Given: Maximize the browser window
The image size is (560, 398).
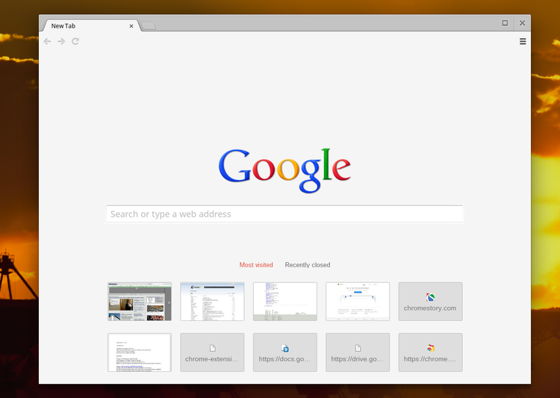Looking at the screenshot, I should point(505,23).
